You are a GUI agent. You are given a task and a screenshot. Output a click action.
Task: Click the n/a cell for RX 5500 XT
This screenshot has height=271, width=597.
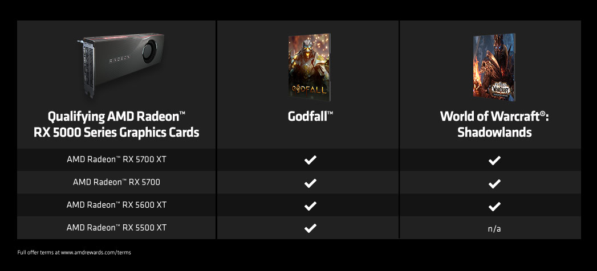coord(494,229)
